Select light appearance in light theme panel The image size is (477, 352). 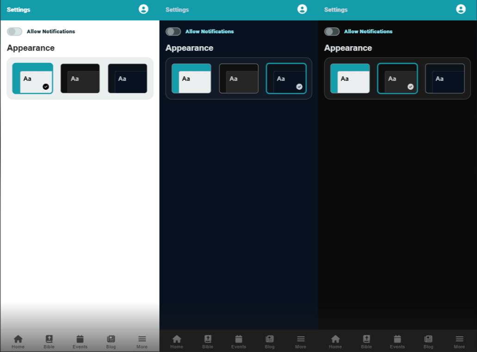click(x=32, y=78)
